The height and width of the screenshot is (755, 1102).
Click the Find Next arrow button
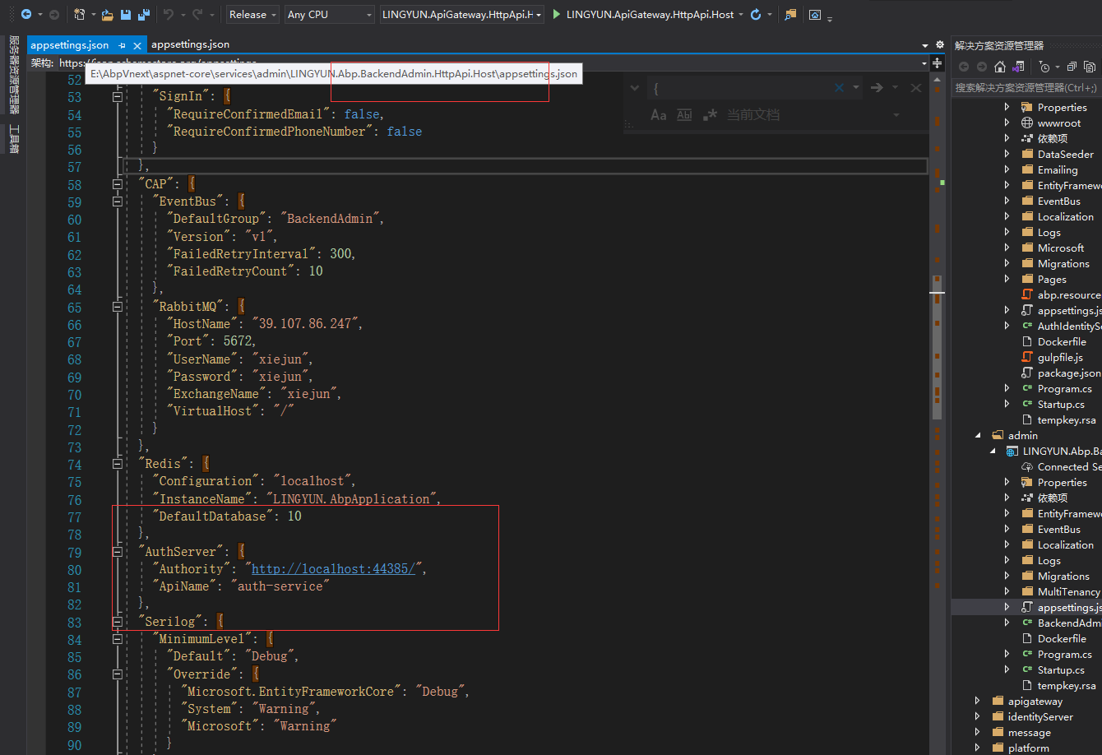click(877, 88)
